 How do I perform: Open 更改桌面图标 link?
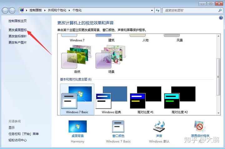(17, 30)
